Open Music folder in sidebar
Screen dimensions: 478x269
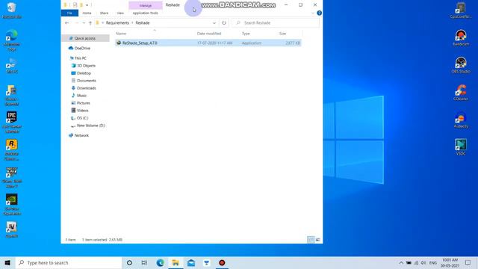pyautogui.click(x=81, y=96)
